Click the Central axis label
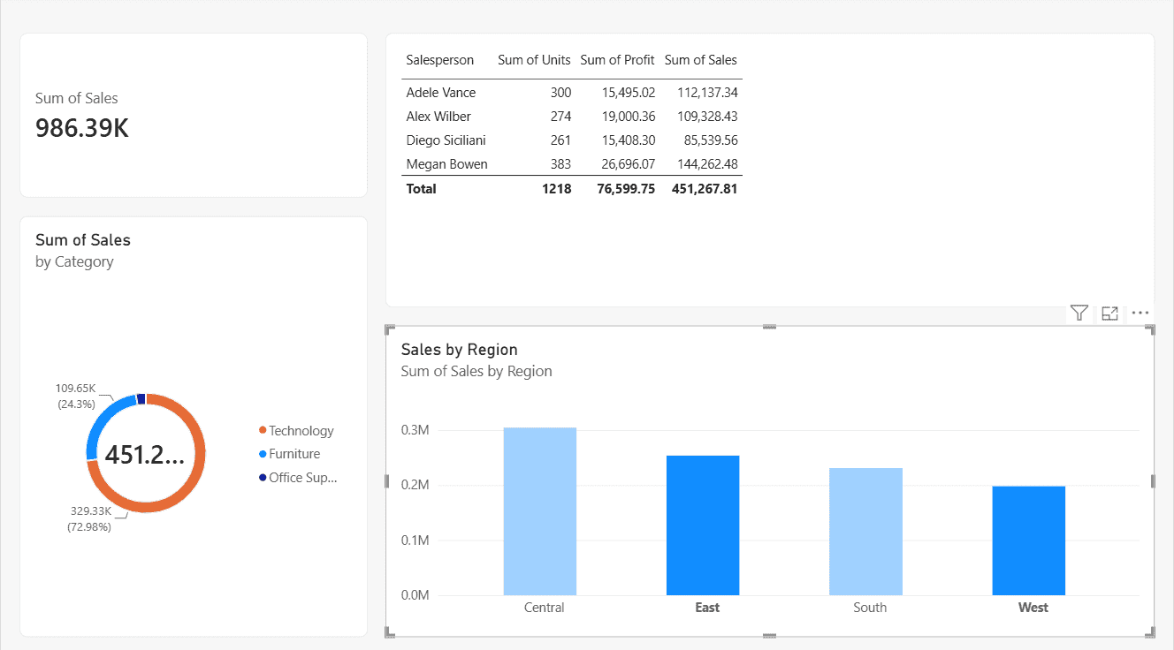 pyautogui.click(x=544, y=608)
